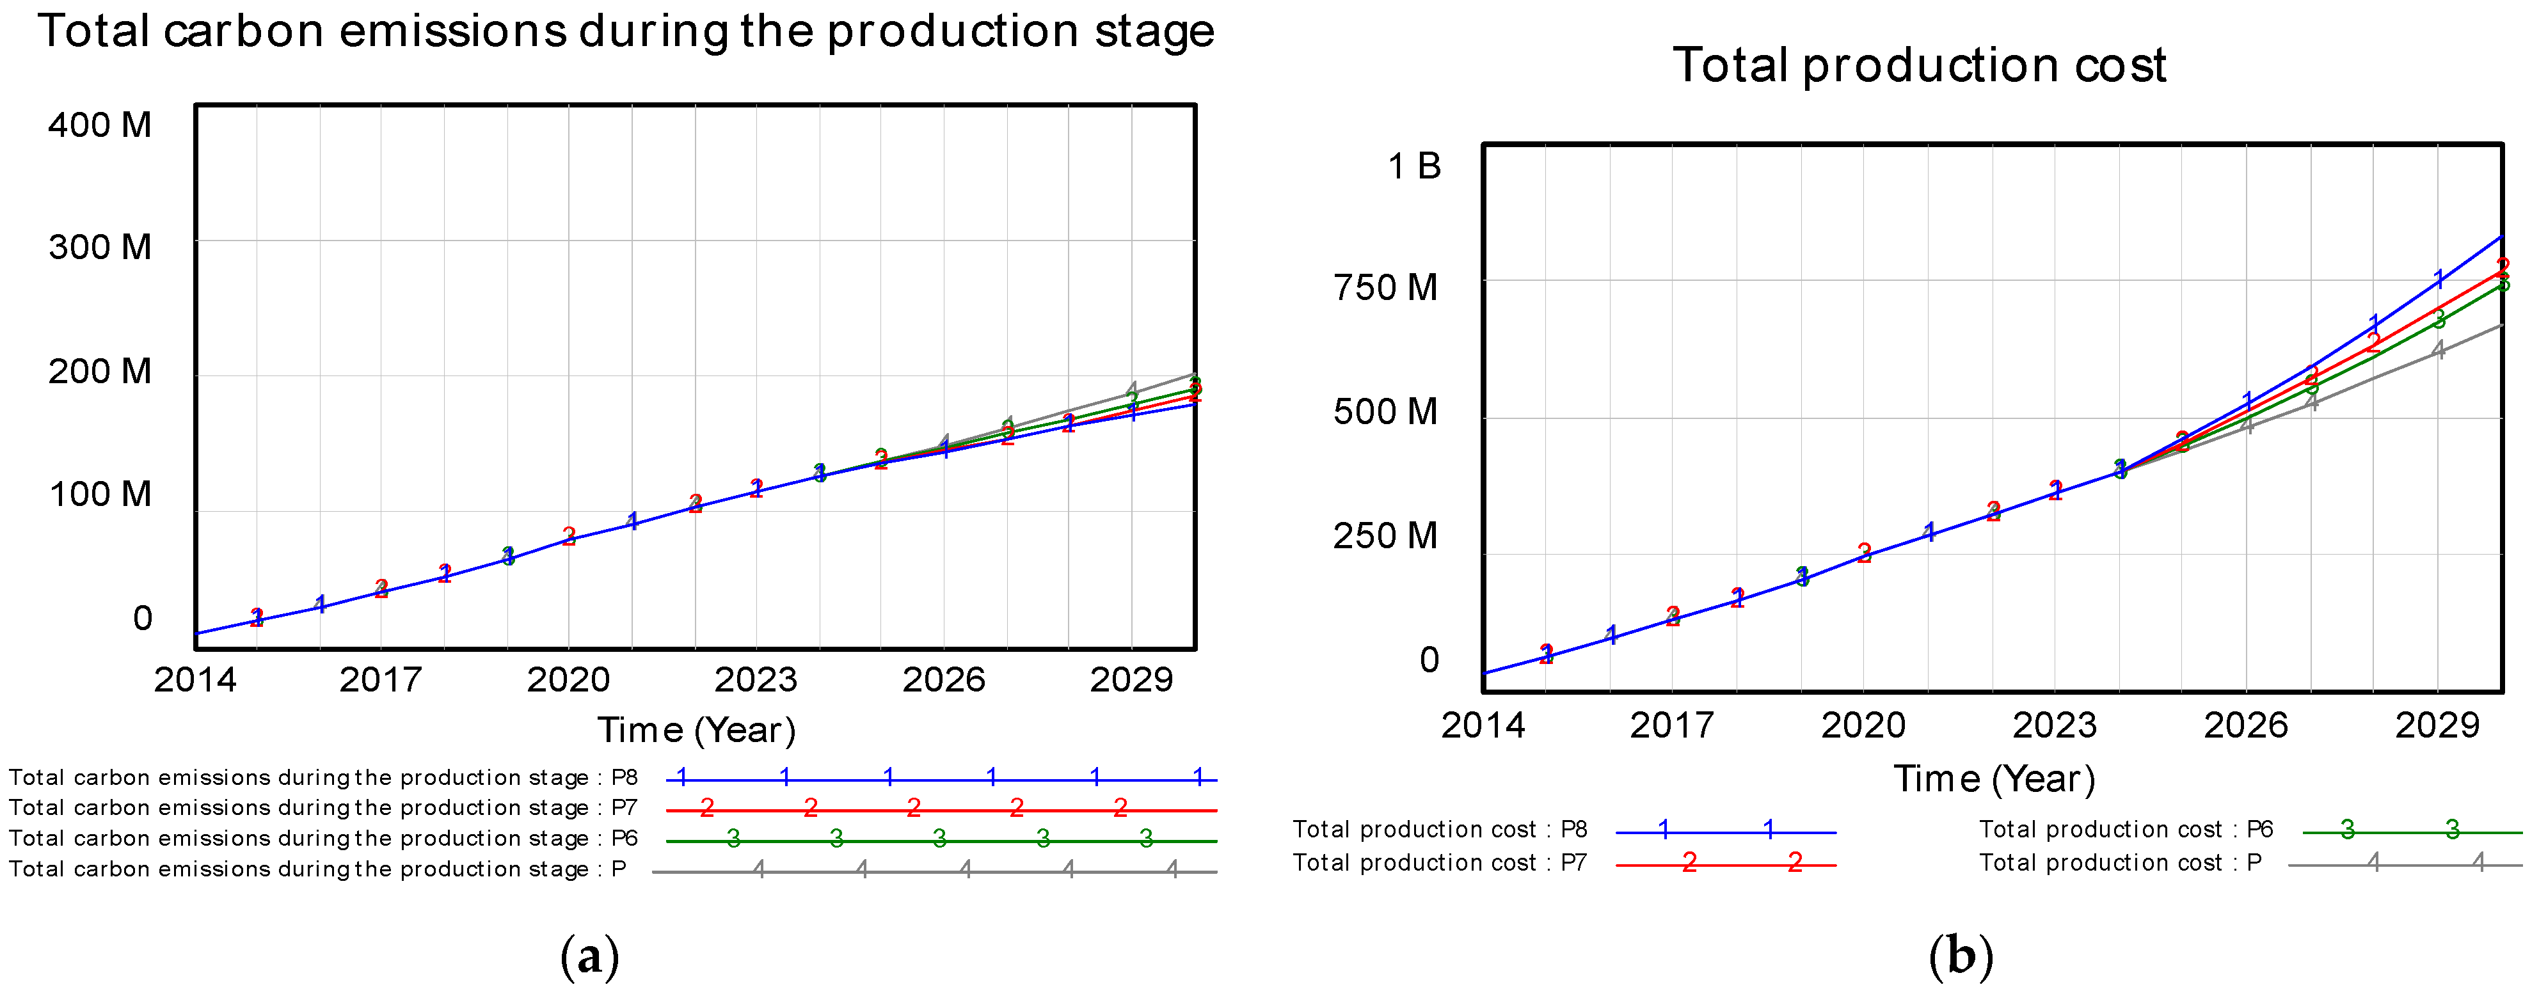Click the '(a)' subfigure caption
Screen dimensions: 2539x996
[x=589, y=956]
